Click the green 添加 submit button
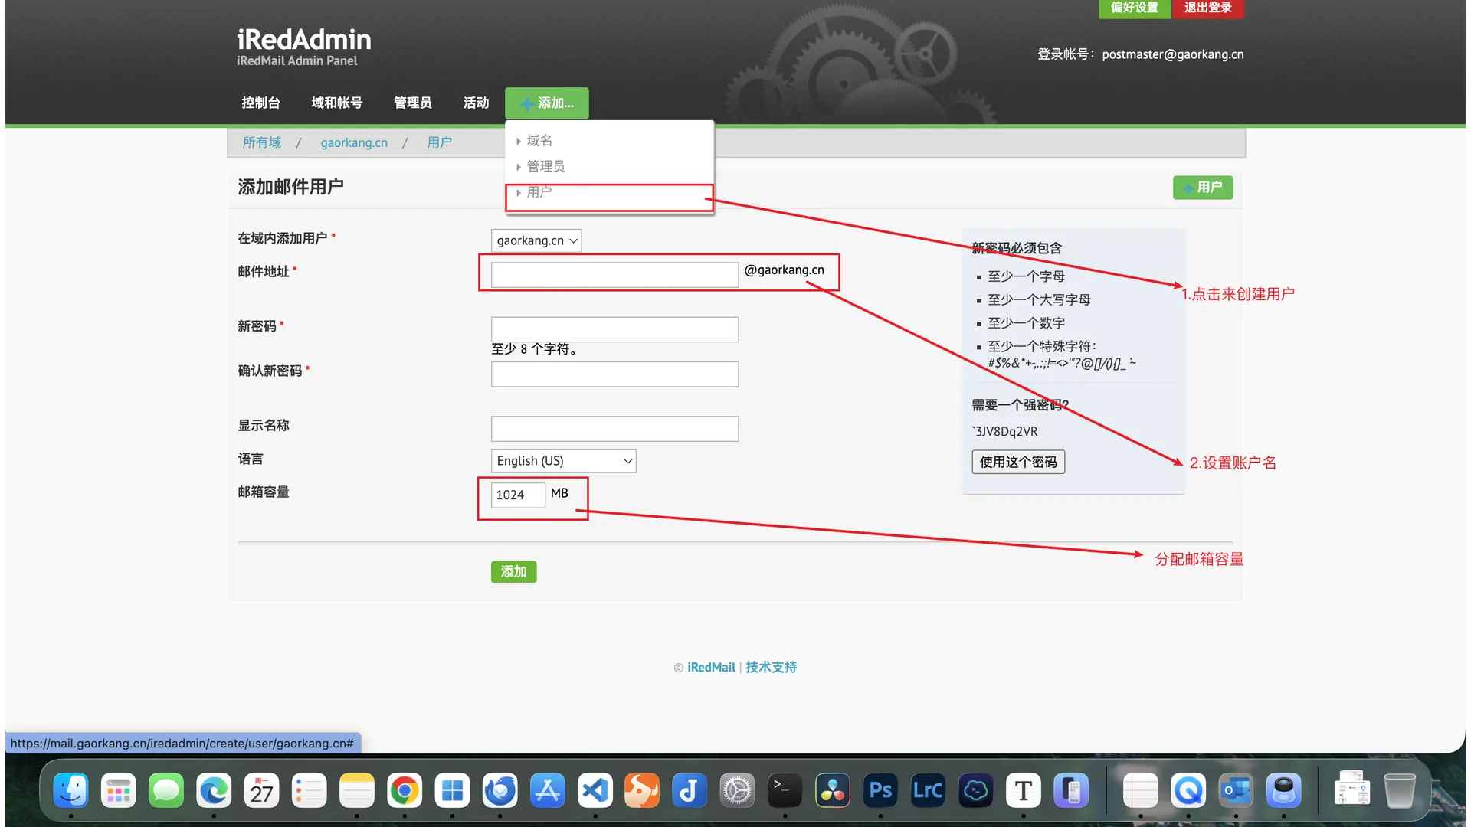The height and width of the screenshot is (827, 1471). coord(513,571)
